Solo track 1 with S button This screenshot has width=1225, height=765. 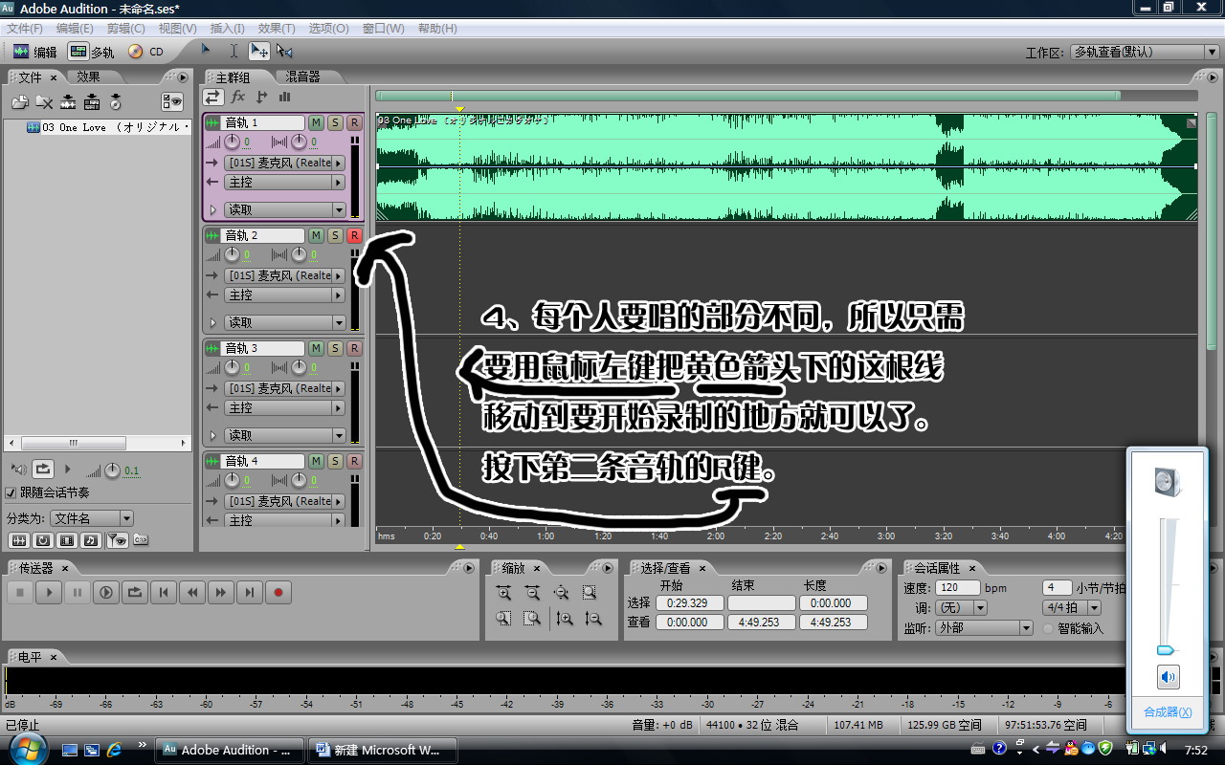[335, 122]
